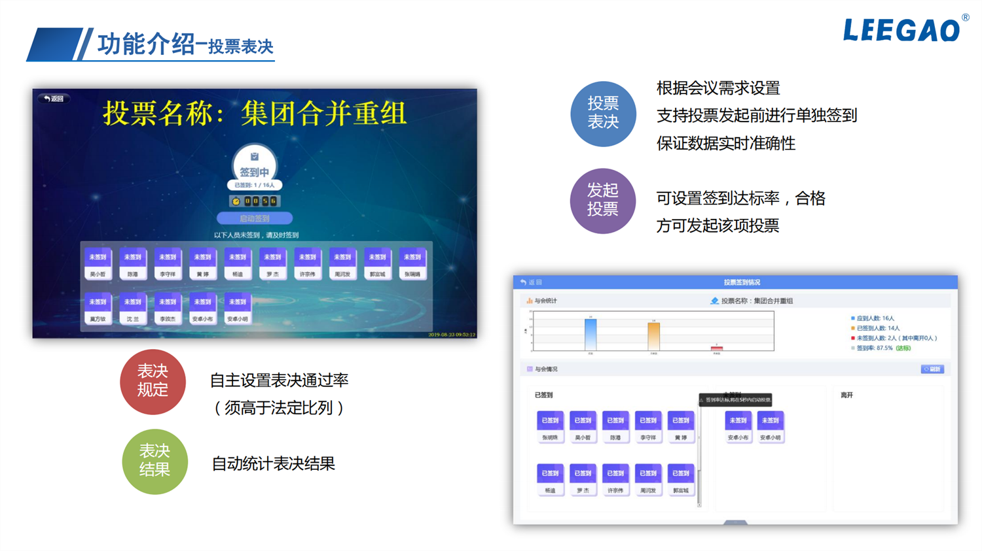The image size is (982, 551).
Task: Open the 已签到 card for 郭富城
Action: [681, 480]
